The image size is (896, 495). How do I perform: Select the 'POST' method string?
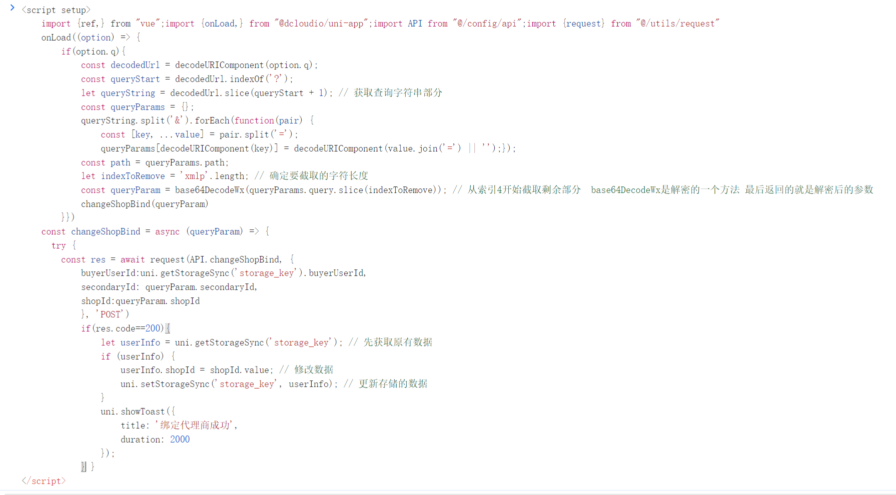click(111, 314)
